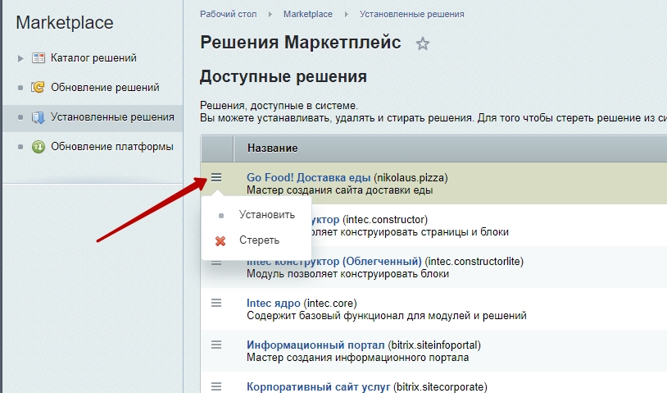
Task: Go to Marketplace breadcrumb link
Action: (x=308, y=14)
